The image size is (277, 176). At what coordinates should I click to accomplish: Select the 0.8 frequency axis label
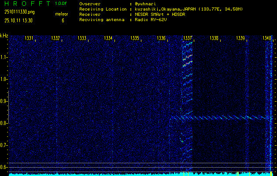coord(3,123)
